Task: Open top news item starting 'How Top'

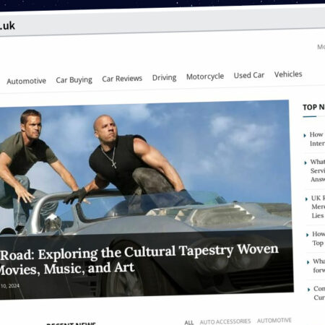Action: pyautogui.click(x=318, y=238)
